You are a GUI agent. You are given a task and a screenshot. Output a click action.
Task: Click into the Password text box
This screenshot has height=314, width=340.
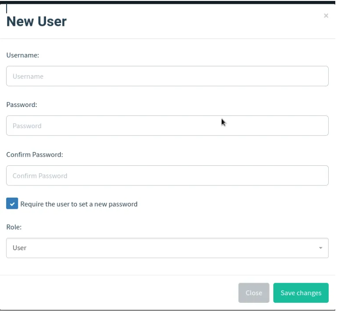tap(167, 125)
